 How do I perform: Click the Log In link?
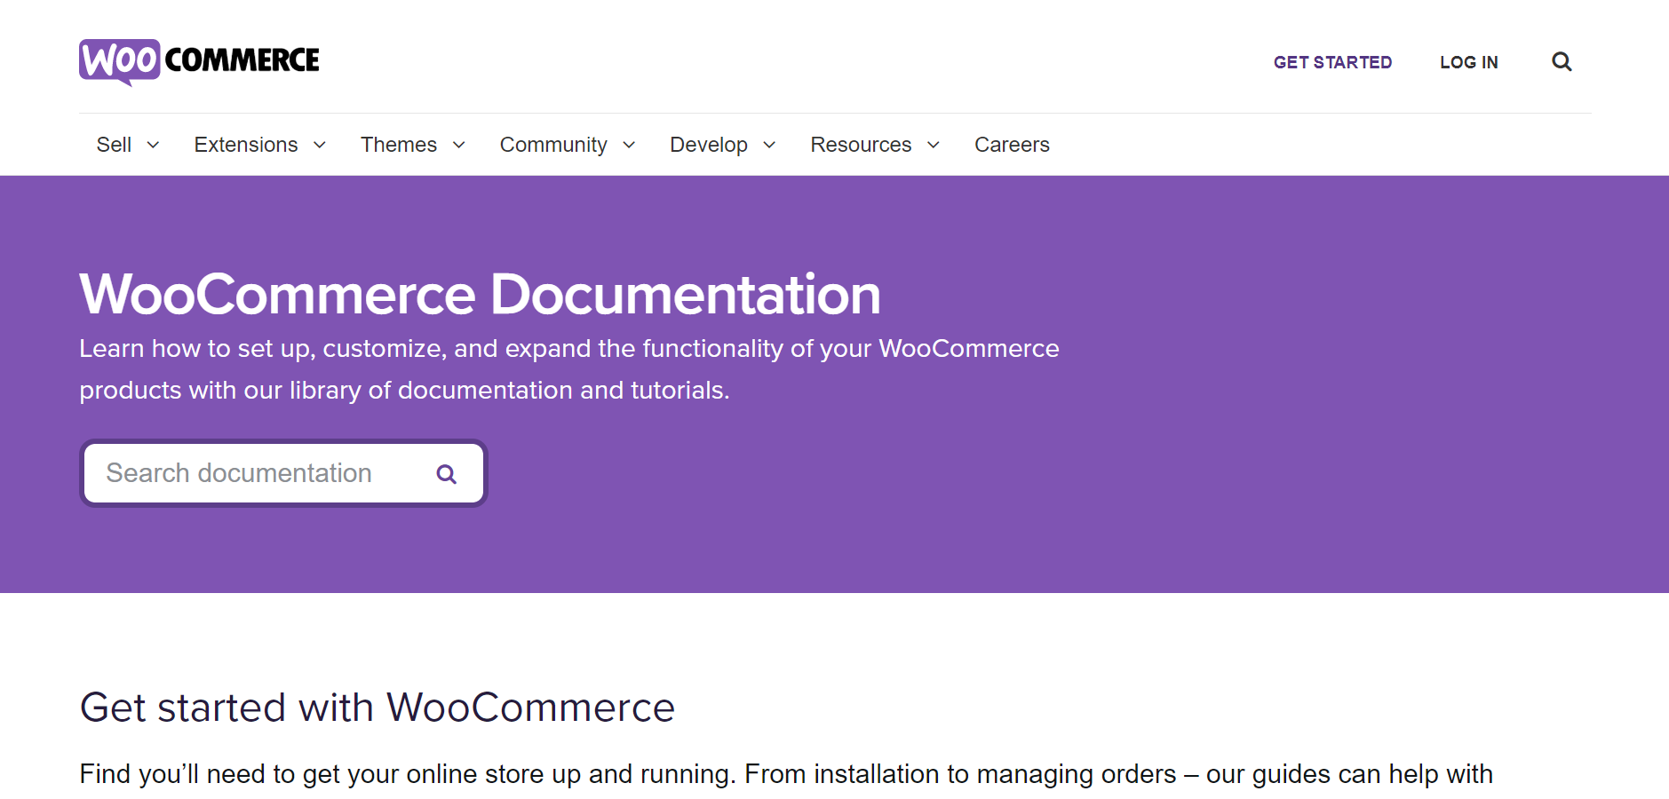coord(1469,62)
